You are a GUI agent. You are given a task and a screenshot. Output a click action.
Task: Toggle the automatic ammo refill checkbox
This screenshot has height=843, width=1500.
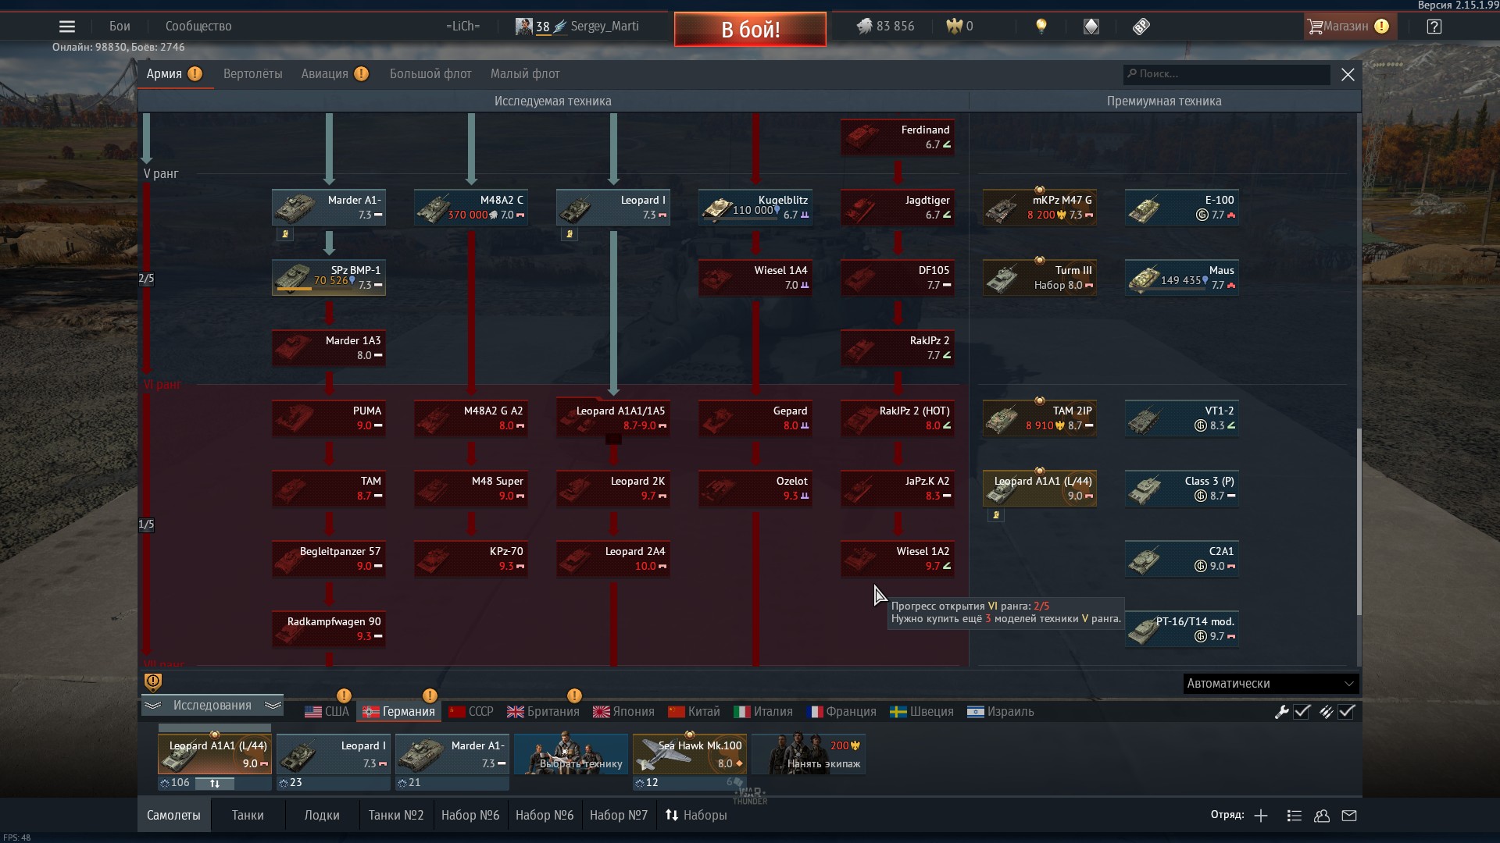[x=1347, y=712]
